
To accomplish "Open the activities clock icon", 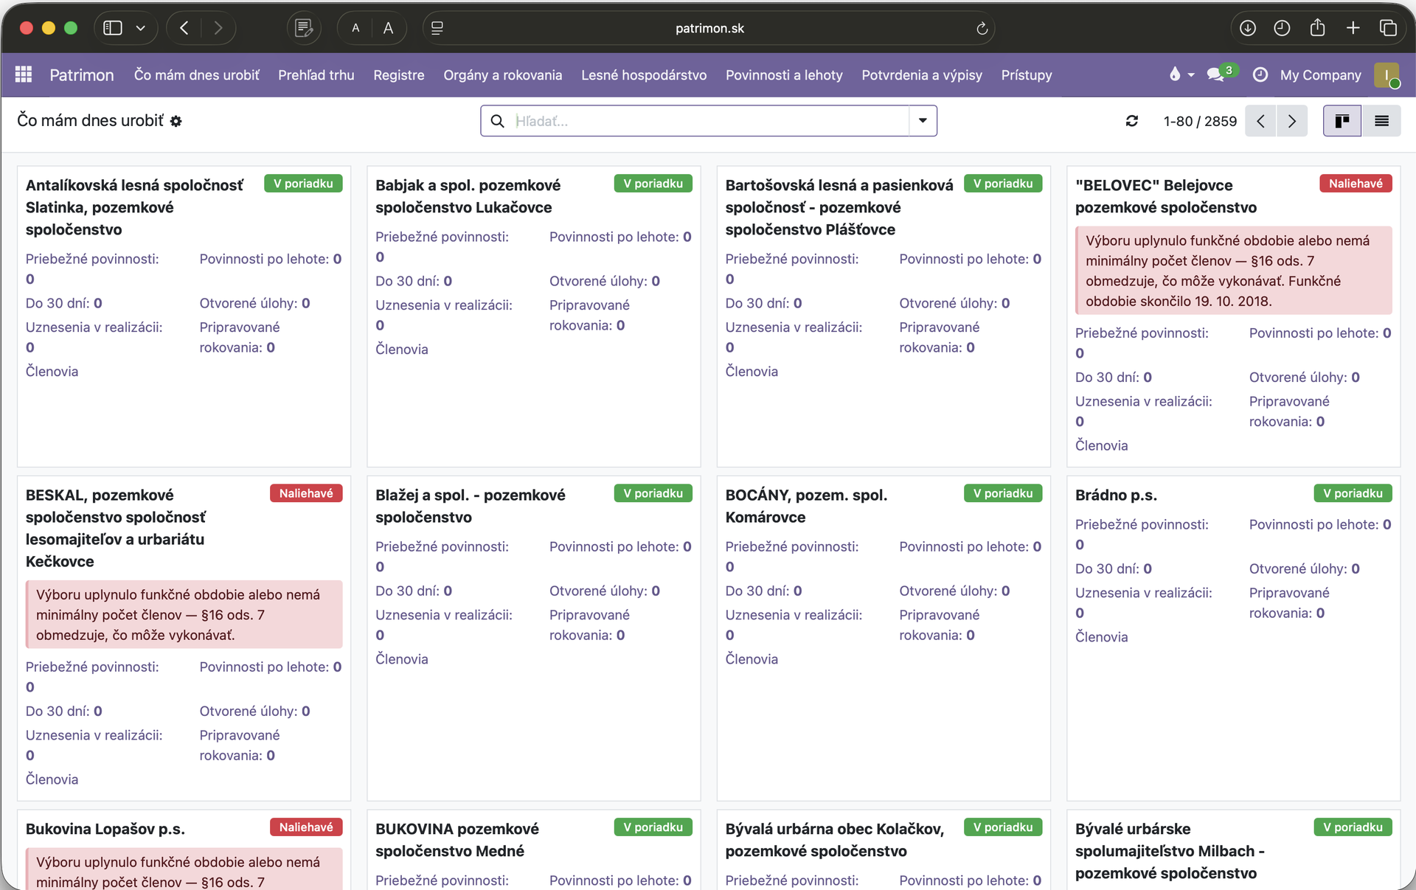I will point(1260,74).
